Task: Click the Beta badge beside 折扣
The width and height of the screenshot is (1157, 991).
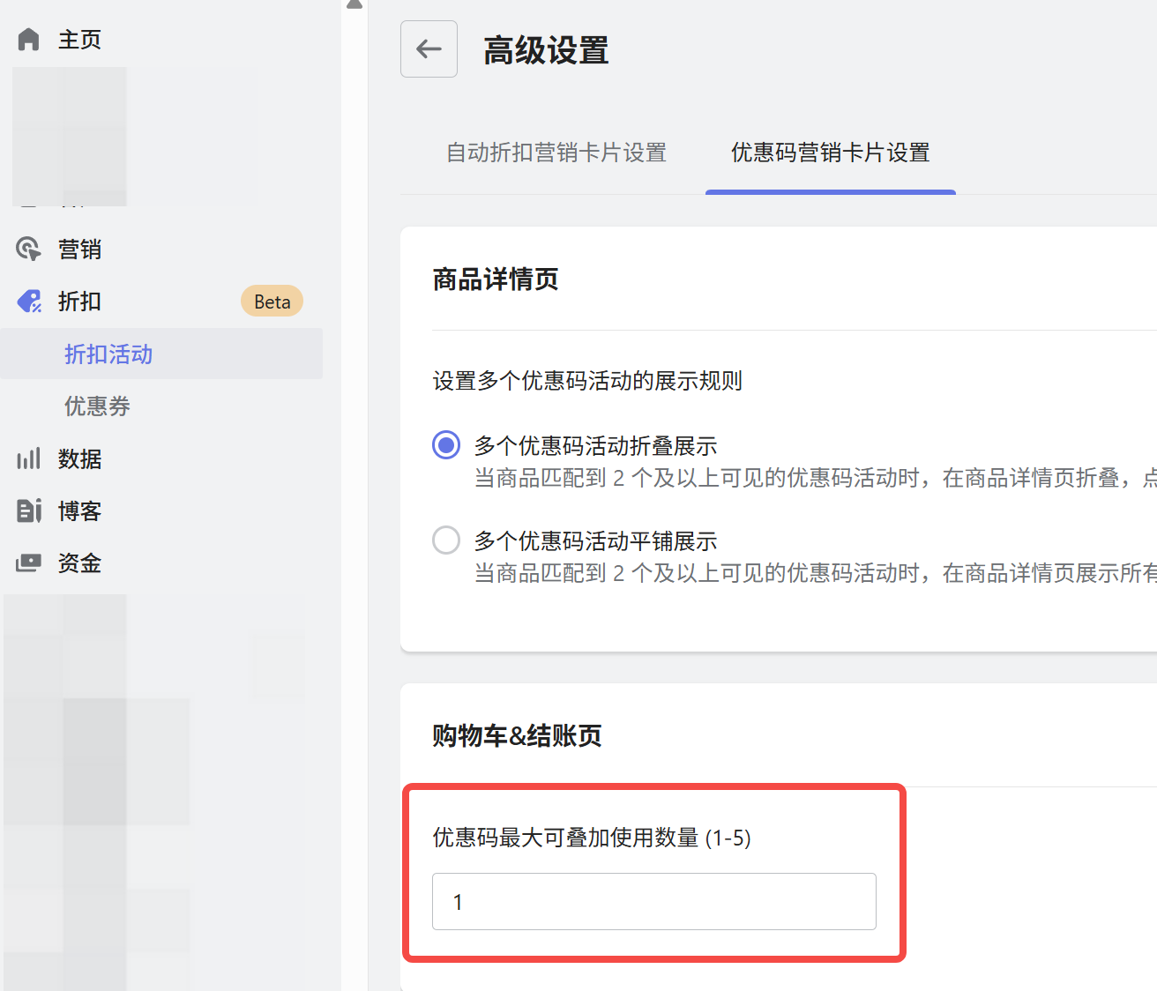Action: (272, 302)
